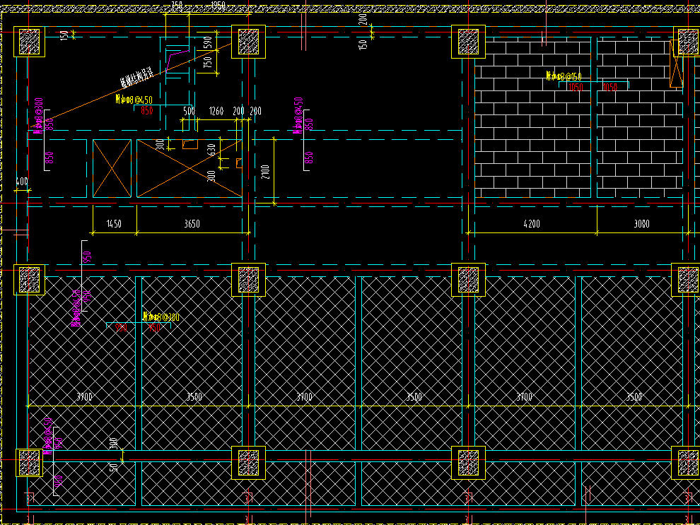The height and width of the screenshot is (525, 700).
Task: Click the yellow rebar label ending @150
Action: (564, 76)
